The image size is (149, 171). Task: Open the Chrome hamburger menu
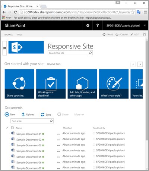pos(145,12)
